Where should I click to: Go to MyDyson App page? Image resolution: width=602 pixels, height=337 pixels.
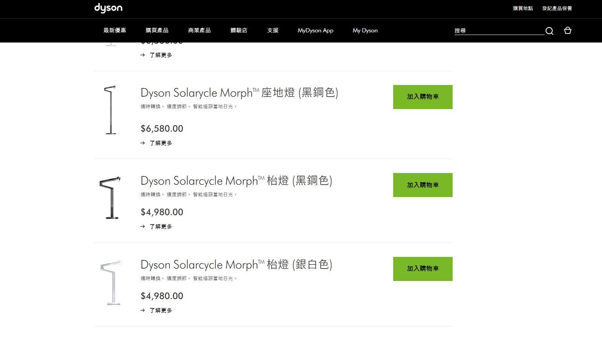click(315, 30)
